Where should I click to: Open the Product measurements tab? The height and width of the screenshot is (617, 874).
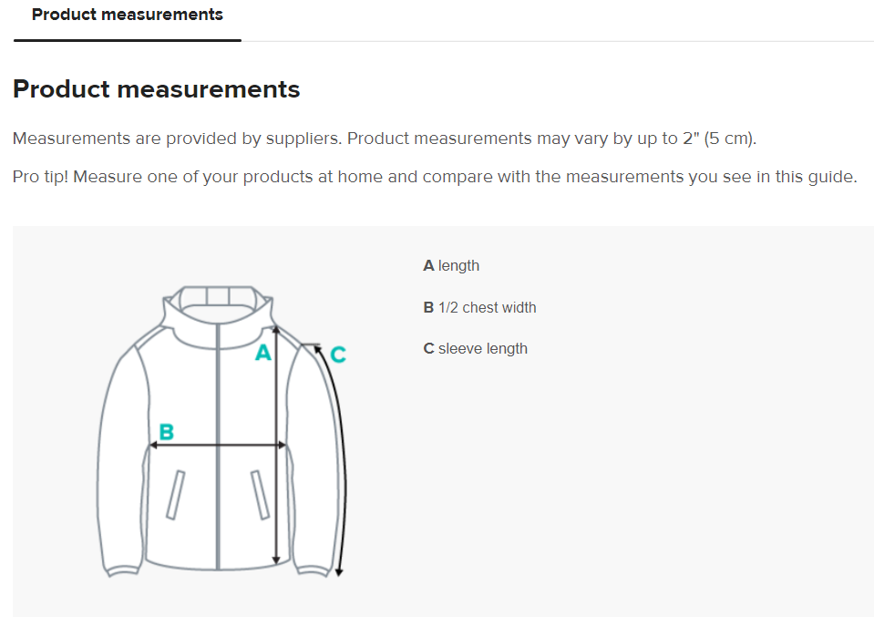(127, 15)
